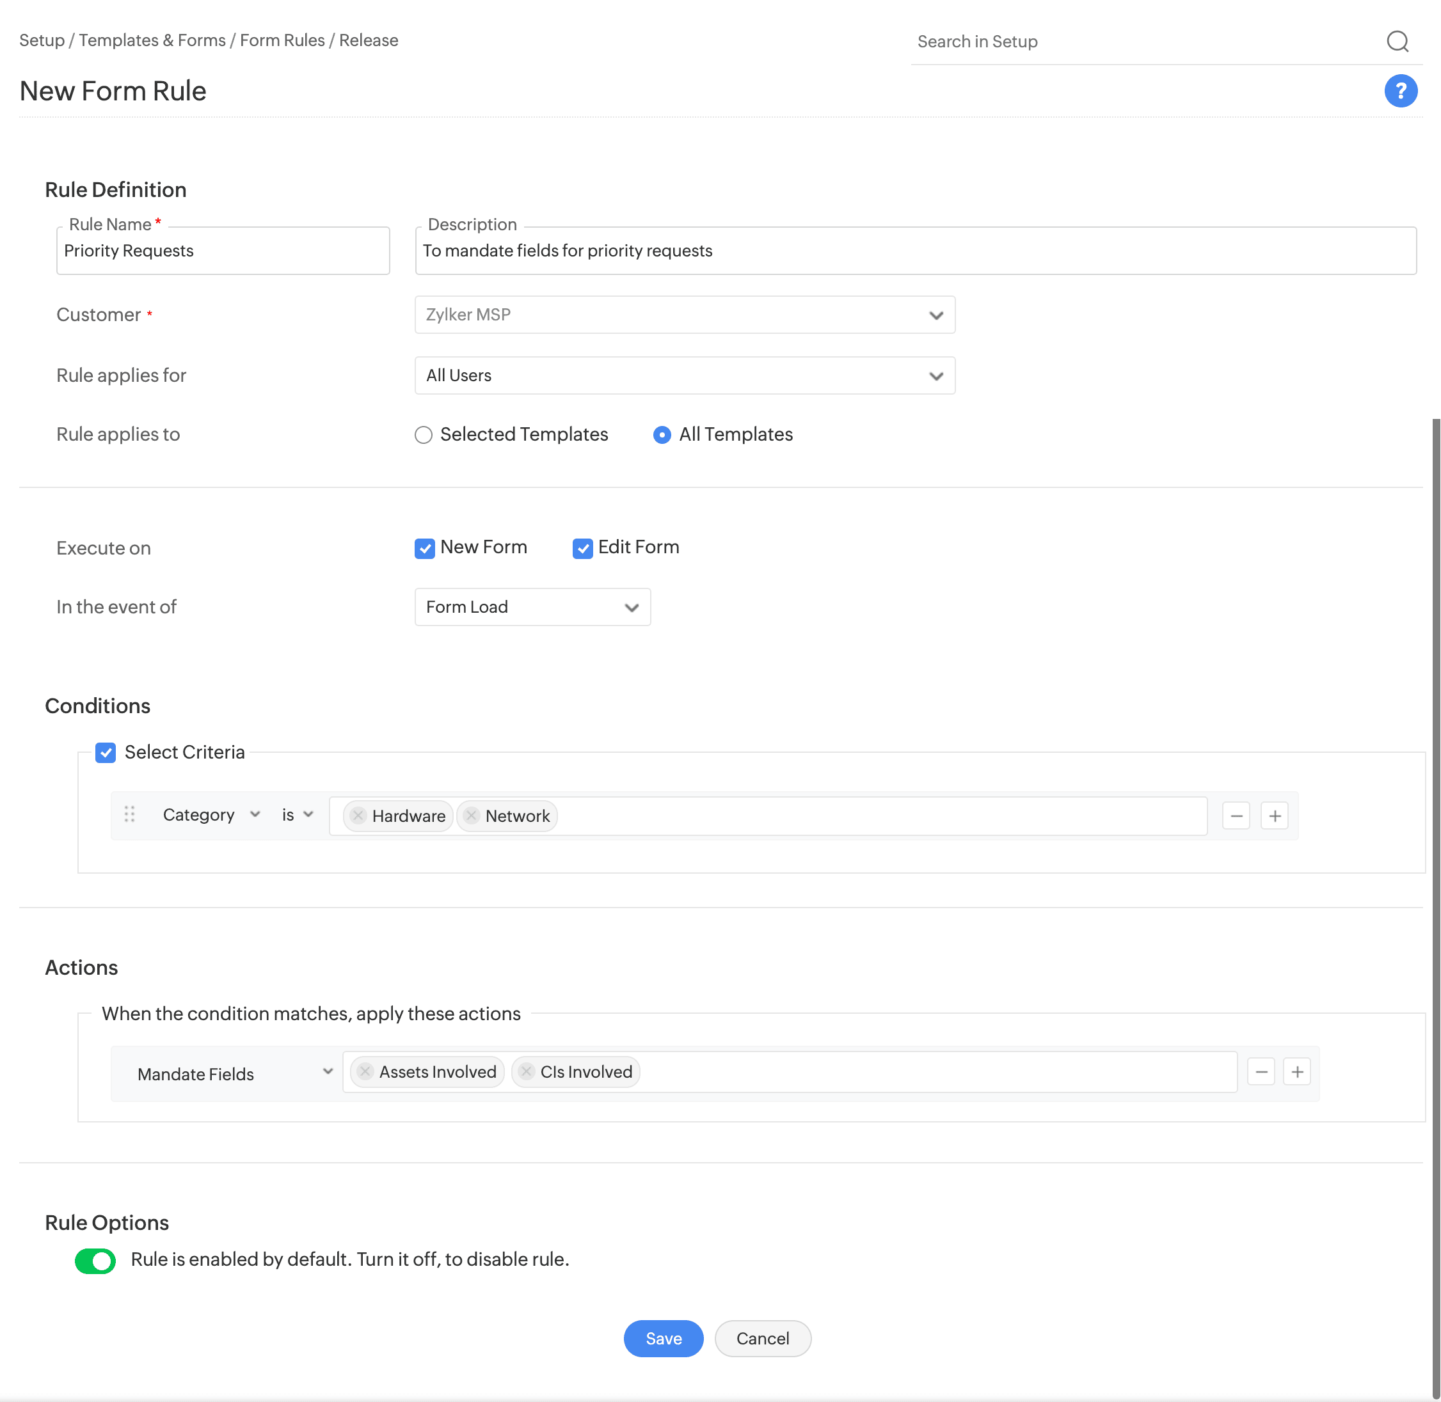Open the Rule applies for dropdown
The image size is (1441, 1402).
point(685,375)
